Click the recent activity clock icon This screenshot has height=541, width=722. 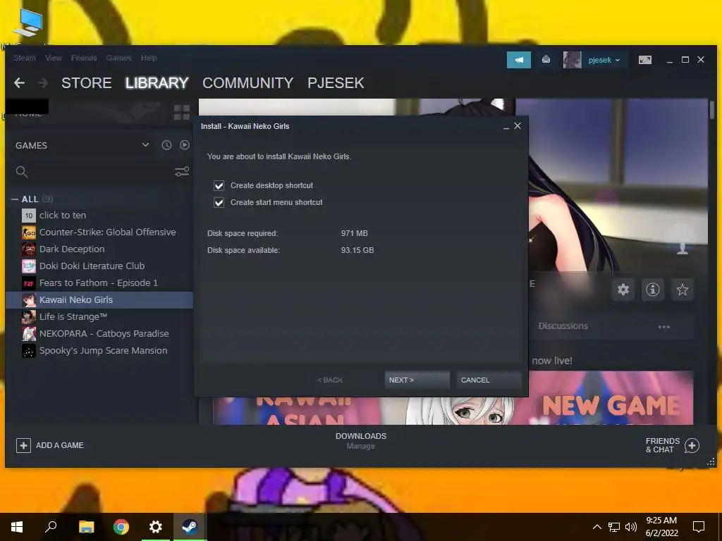[x=166, y=145]
